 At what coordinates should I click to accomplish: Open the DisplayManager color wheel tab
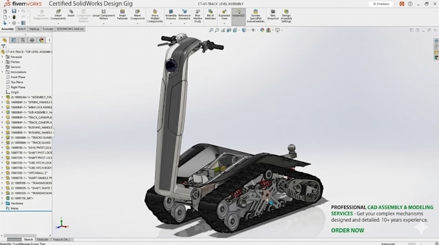click(x=41, y=40)
